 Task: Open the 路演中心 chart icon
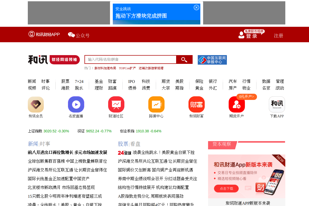[x=156, y=104]
